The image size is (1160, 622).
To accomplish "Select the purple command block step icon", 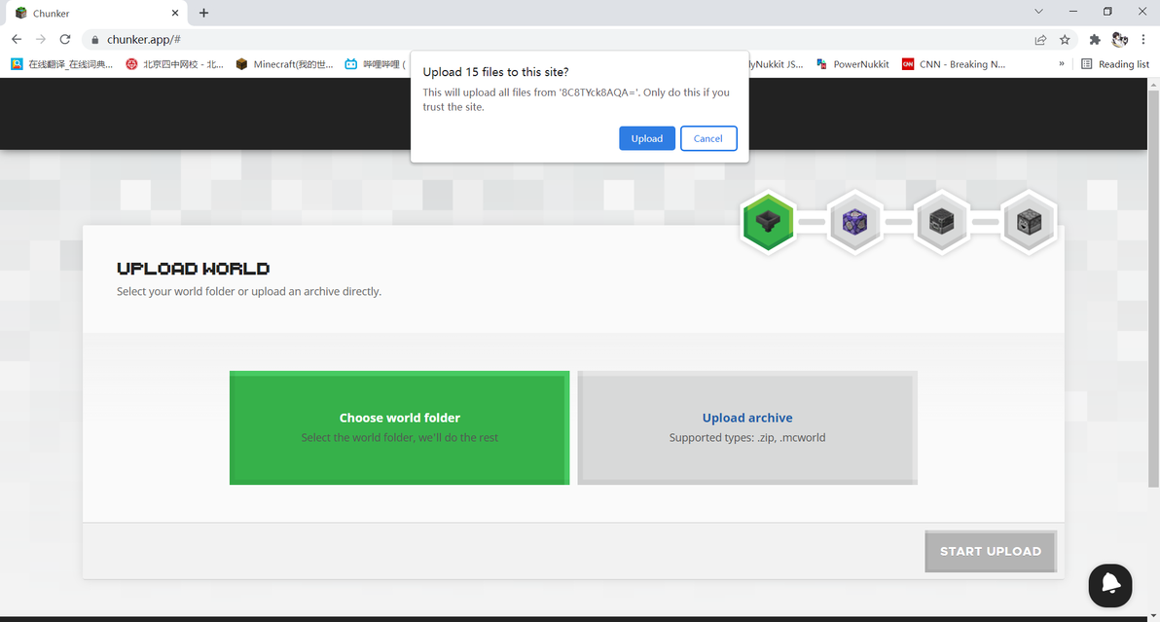I will (x=854, y=222).
